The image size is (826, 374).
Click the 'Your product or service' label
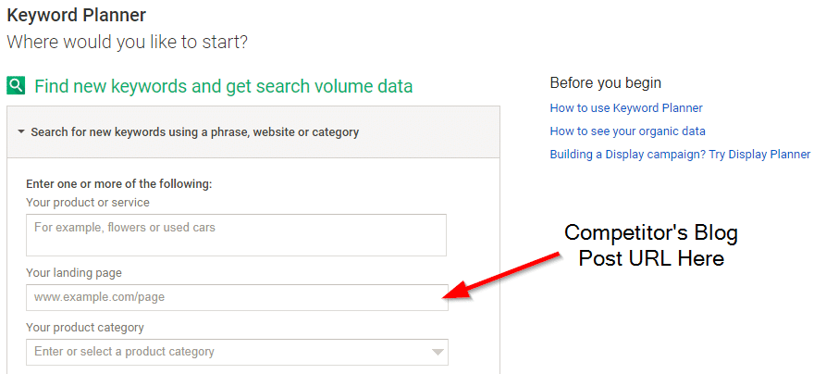pyautogui.click(x=88, y=202)
